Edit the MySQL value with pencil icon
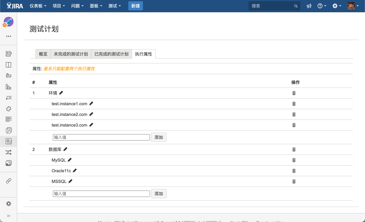 pos(70,160)
